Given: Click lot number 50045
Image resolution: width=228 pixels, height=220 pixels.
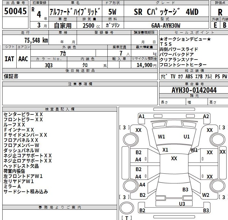Looking at the screenshot, I should [16, 11].
